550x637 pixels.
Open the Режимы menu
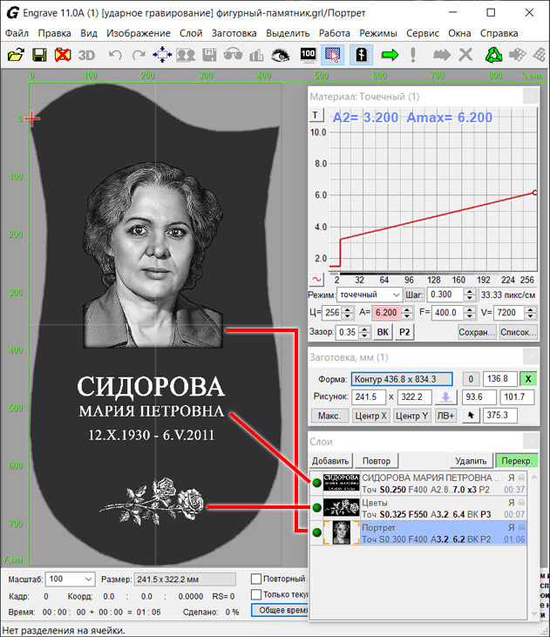(378, 33)
